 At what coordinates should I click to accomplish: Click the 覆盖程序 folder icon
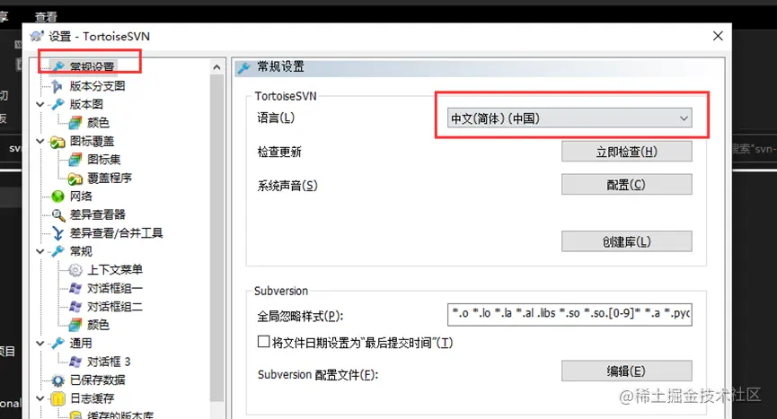(75, 178)
